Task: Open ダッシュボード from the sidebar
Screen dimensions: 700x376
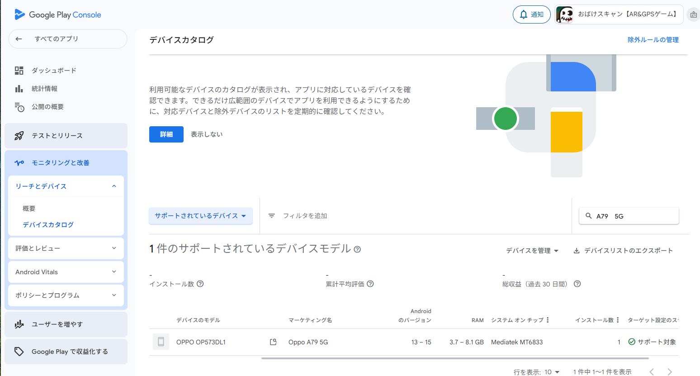Action: pos(54,71)
